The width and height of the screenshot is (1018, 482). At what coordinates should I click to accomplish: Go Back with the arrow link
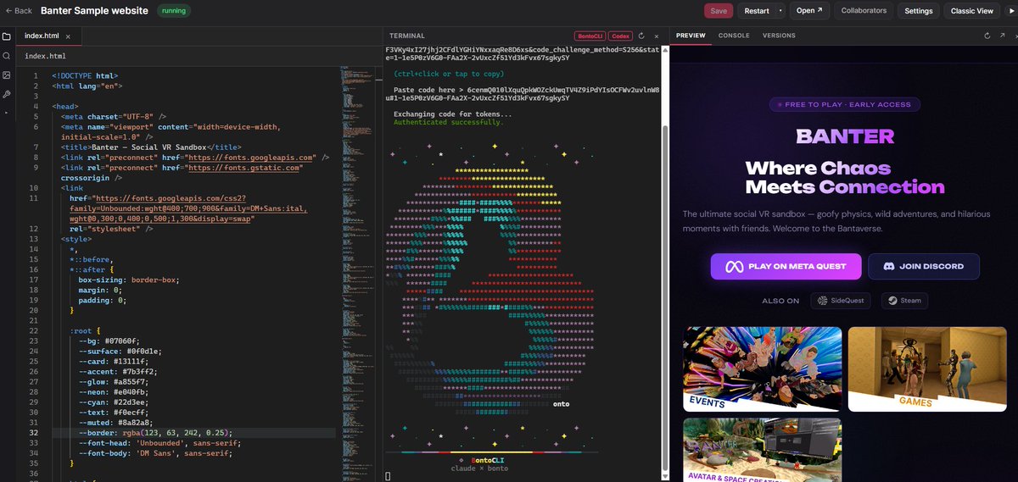click(x=19, y=11)
